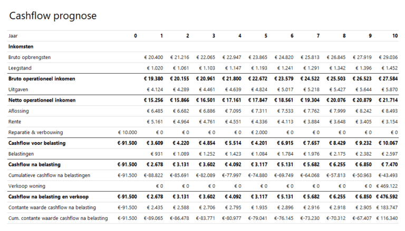This screenshot has height=231, width=405.
Task: Click cum. contante waarde '€ 116.340'
Action: click(x=387, y=218)
